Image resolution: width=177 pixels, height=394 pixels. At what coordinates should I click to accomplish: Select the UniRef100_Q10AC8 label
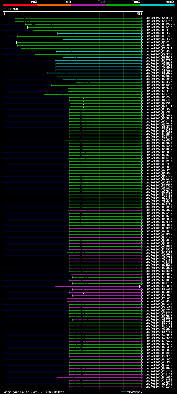(x=159, y=67)
